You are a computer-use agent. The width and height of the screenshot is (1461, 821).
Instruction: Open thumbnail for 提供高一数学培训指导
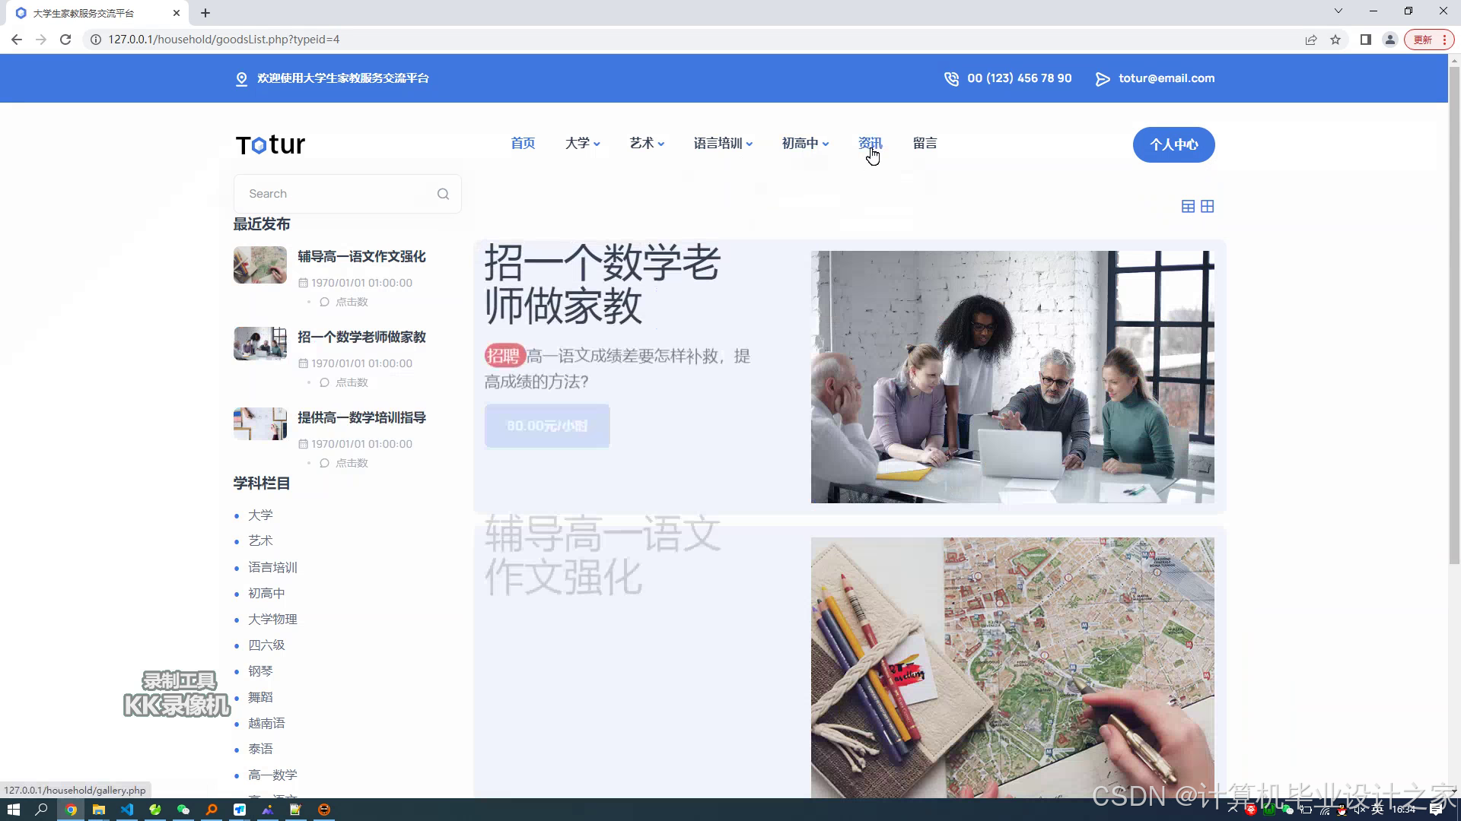click(260, 424)
